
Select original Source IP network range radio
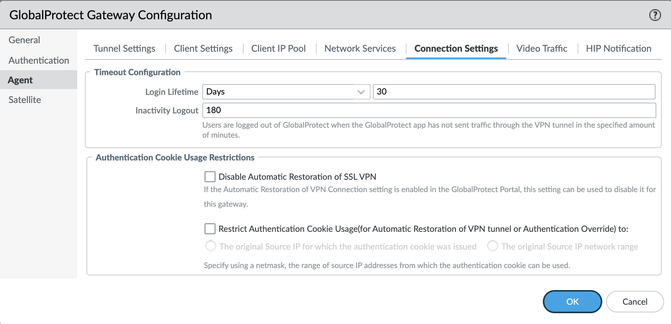click(x=493, y=246)
